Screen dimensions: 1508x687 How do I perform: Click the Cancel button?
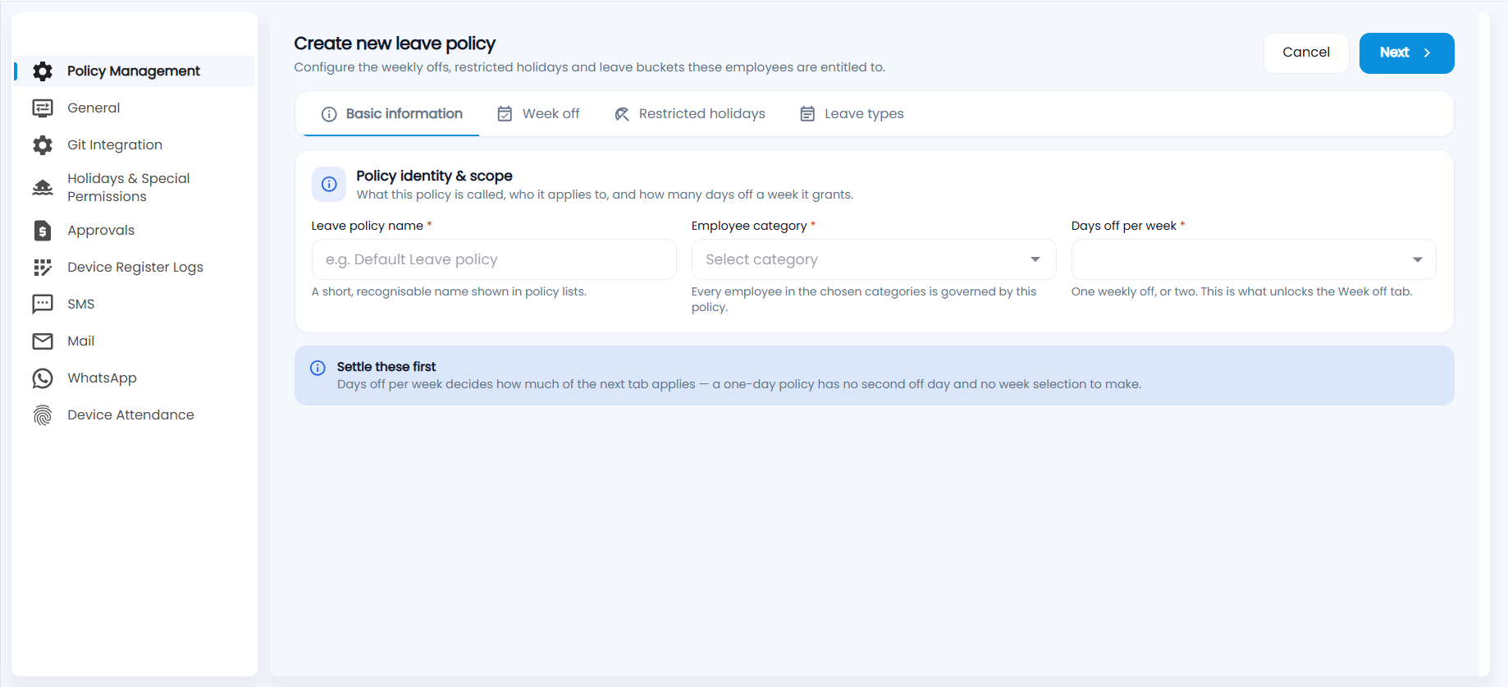click(x=1306, y=53)
